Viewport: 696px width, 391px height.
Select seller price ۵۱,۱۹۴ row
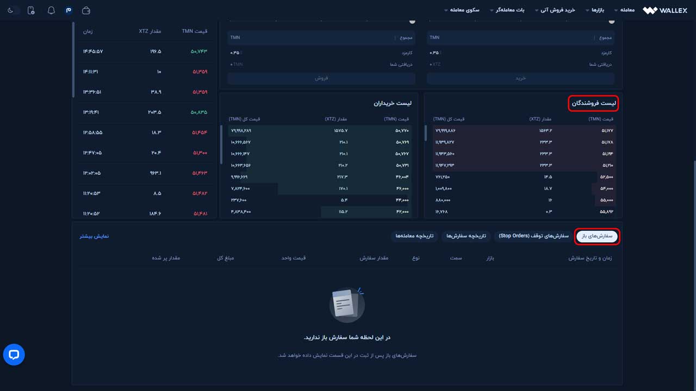click(523, 154)
